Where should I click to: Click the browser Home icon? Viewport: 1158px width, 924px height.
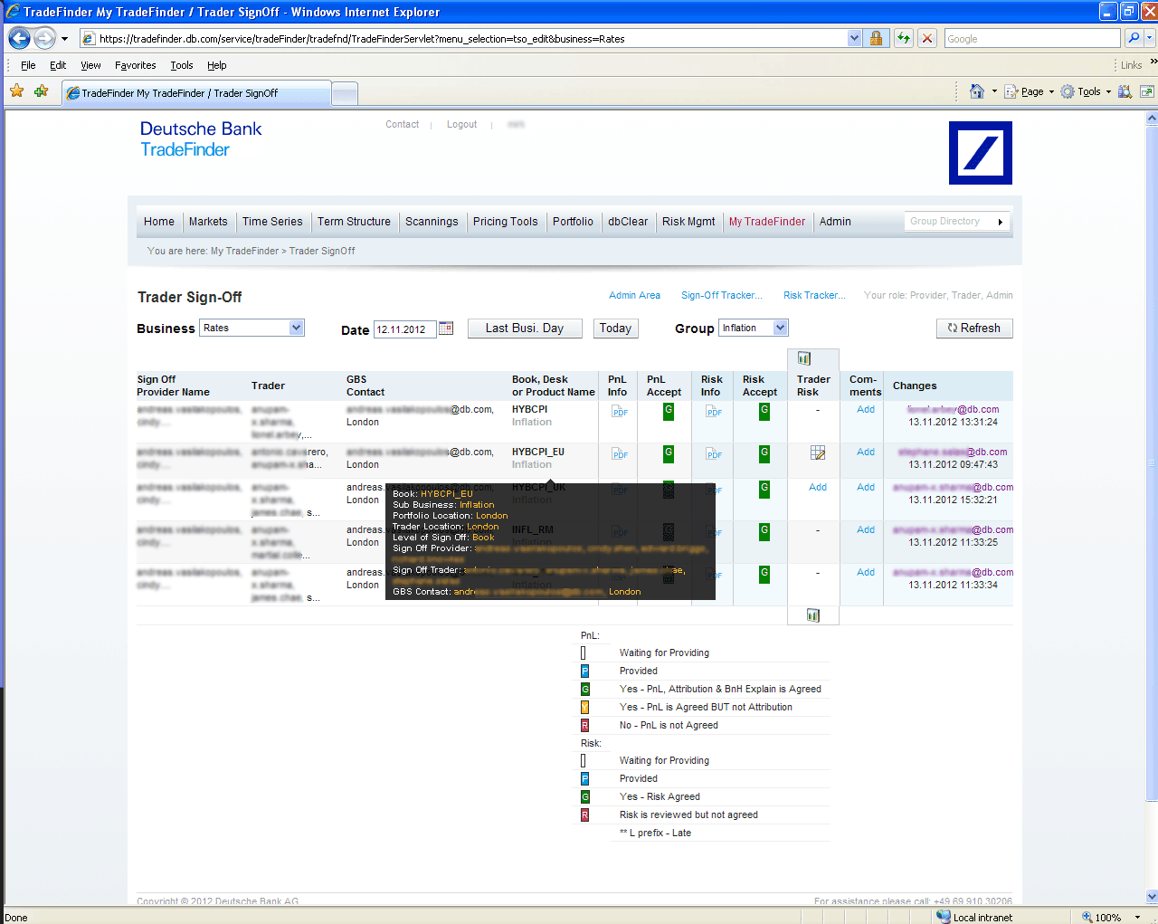[x=976, y=91]
